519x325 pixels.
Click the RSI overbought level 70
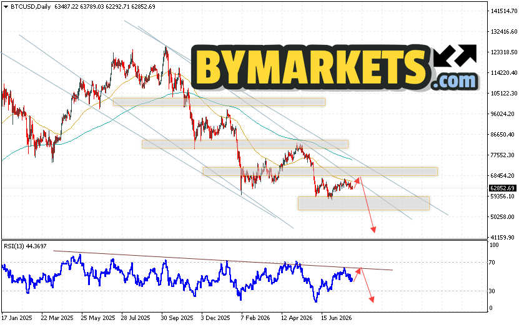tap(492, 262)
